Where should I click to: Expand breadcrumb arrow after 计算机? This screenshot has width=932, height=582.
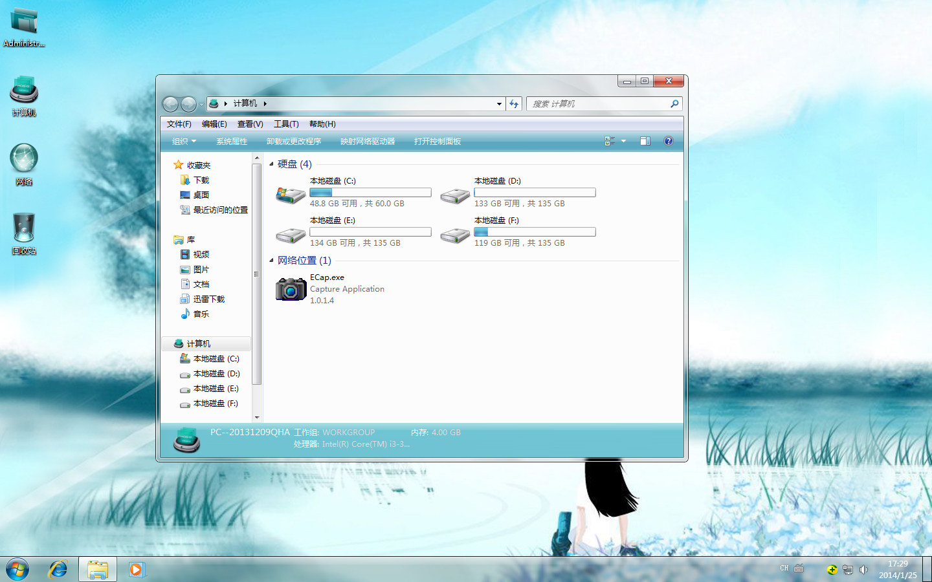click(x=265, y=103)
